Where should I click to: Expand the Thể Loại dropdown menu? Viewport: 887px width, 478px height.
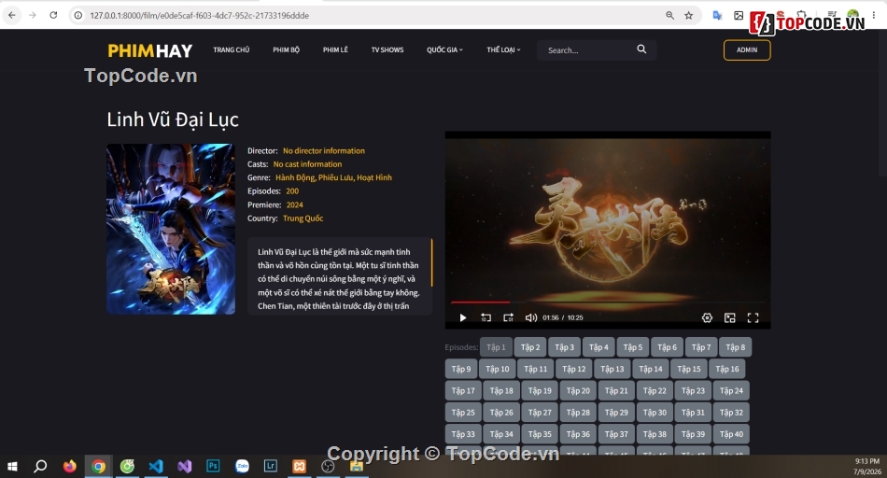point(503,49)
